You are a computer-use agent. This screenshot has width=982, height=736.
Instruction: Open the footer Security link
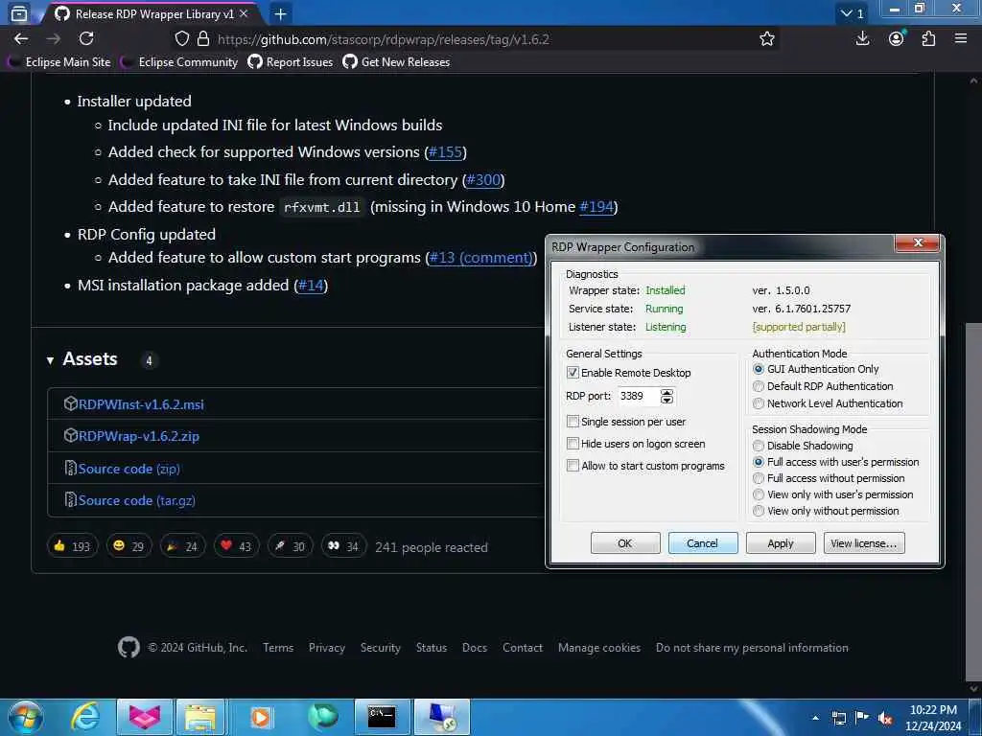380,648
